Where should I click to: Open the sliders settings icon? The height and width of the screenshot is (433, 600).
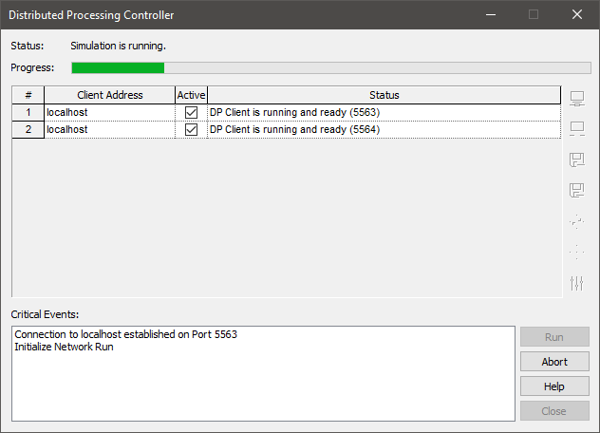pos(577,283)
